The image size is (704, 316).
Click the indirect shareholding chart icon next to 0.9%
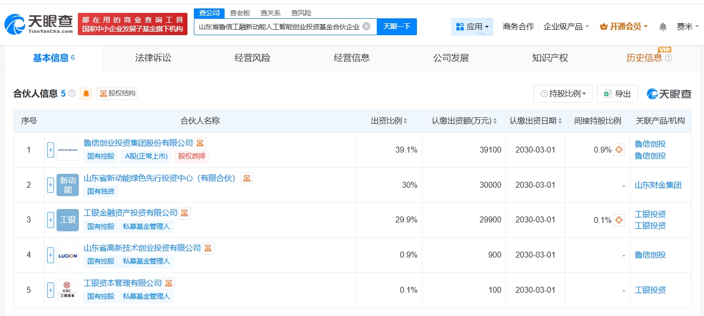619,150
